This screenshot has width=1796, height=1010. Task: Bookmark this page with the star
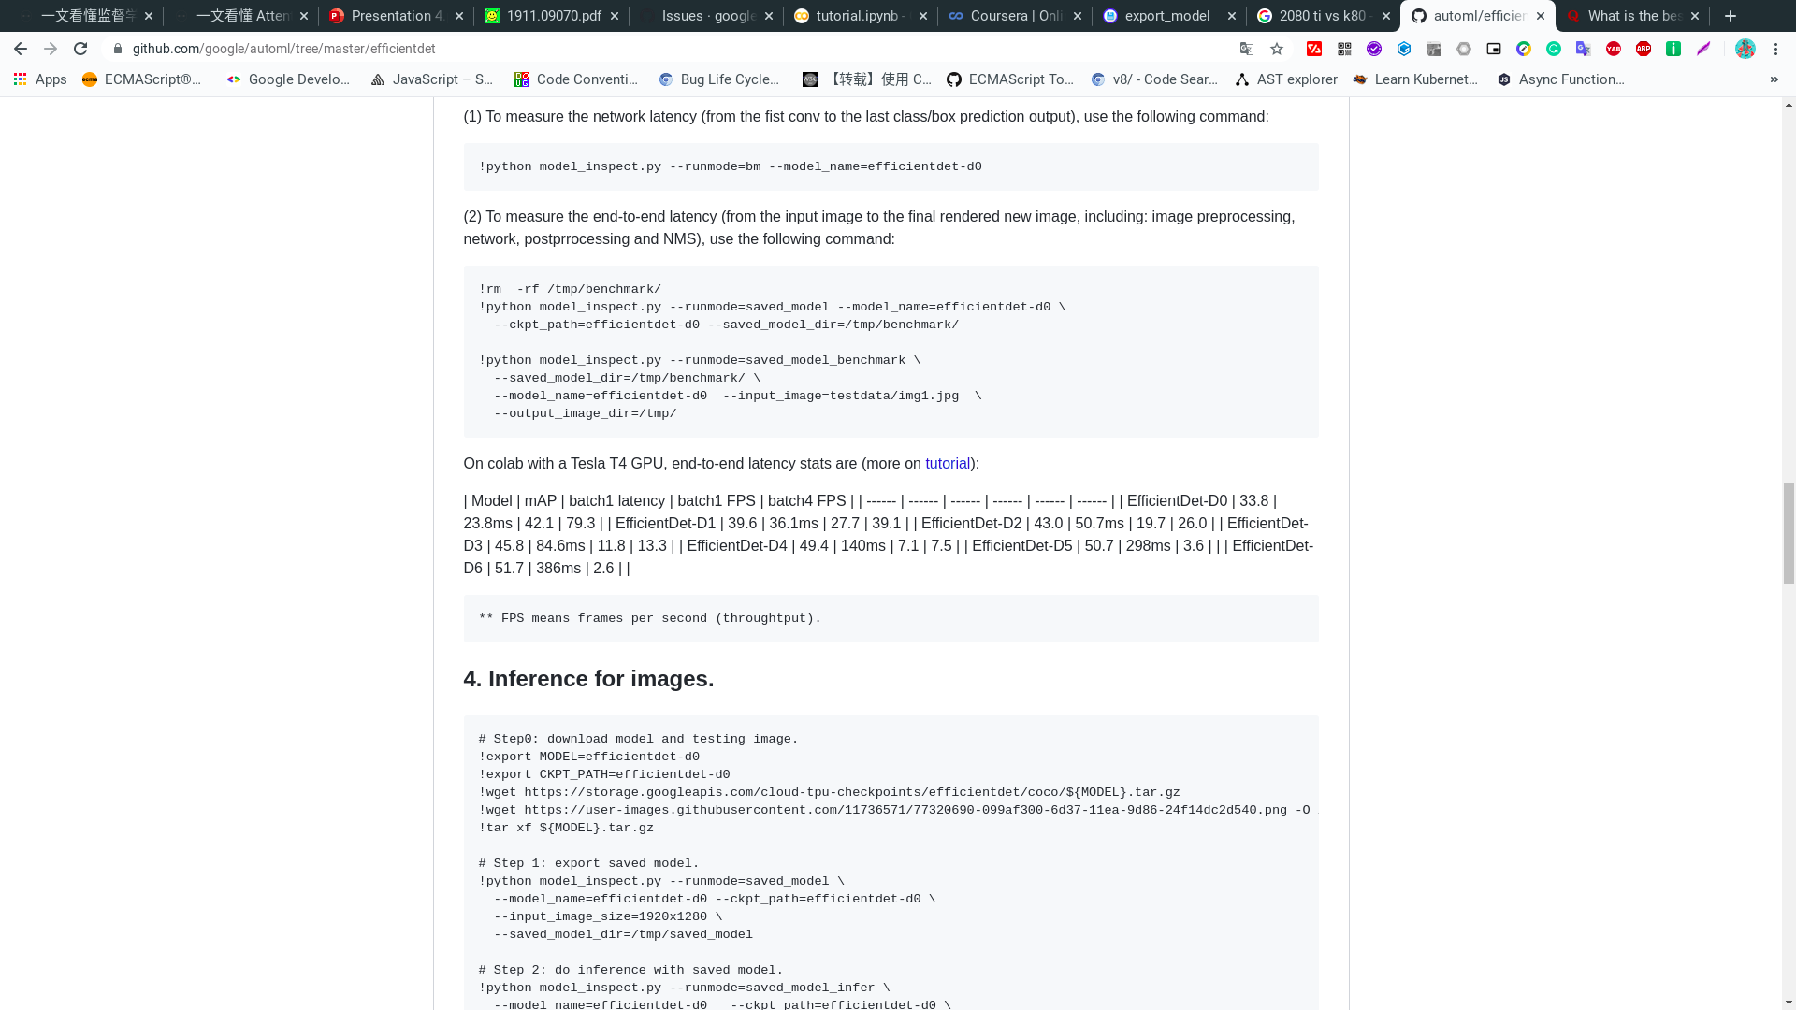coord(1278,49)
